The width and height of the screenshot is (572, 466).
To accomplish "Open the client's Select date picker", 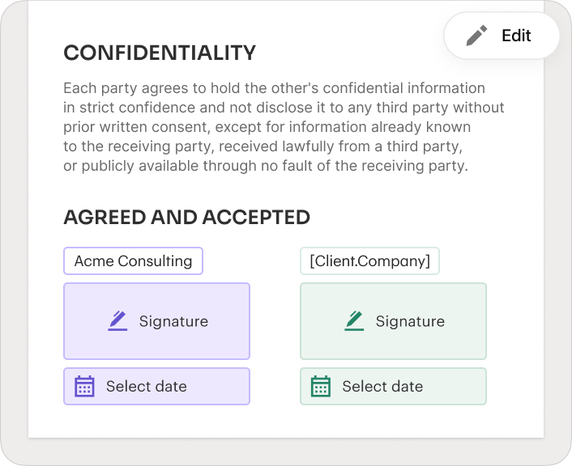I will pos(393,386).
